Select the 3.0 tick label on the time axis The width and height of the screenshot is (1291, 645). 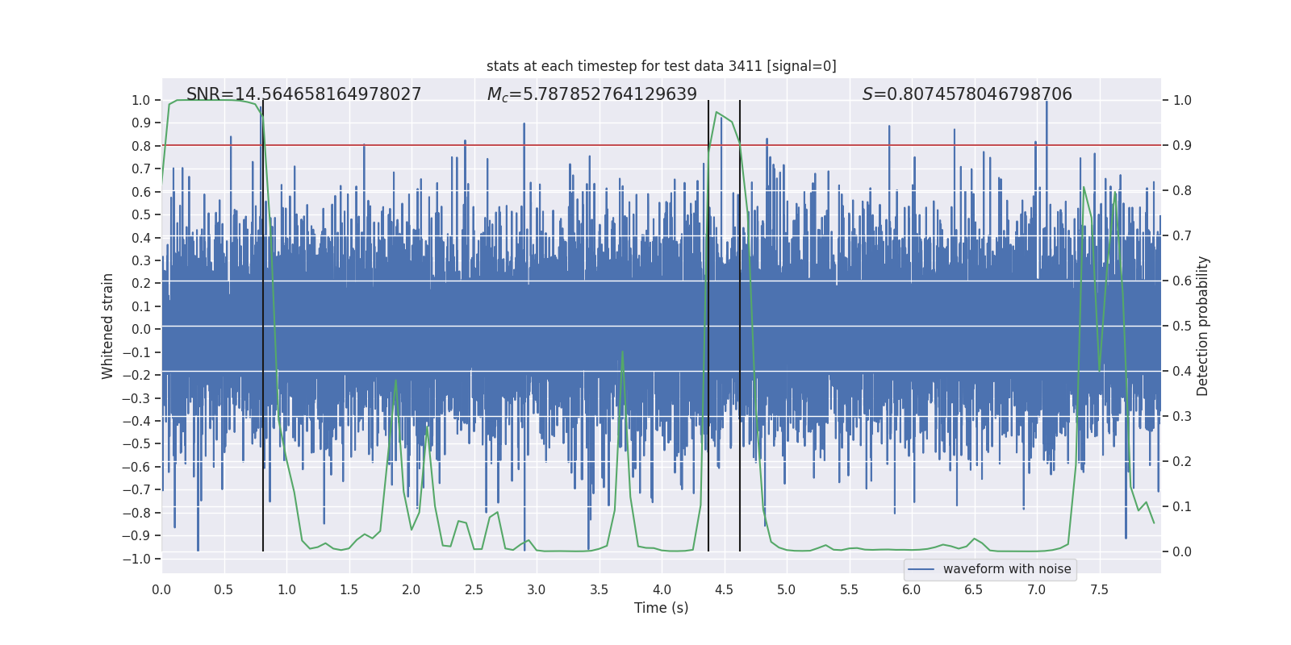537,589
